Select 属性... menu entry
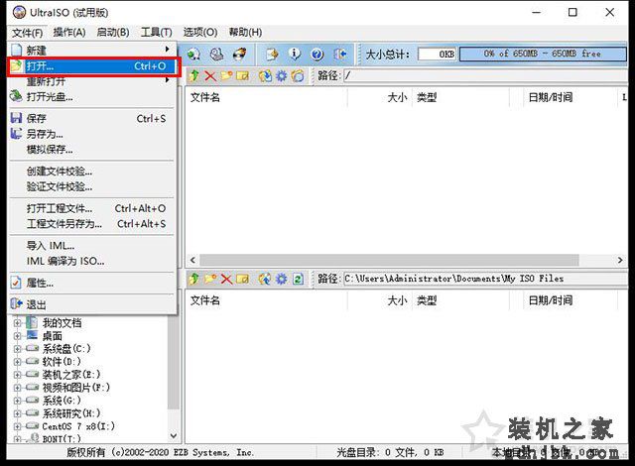 [93, 283]
